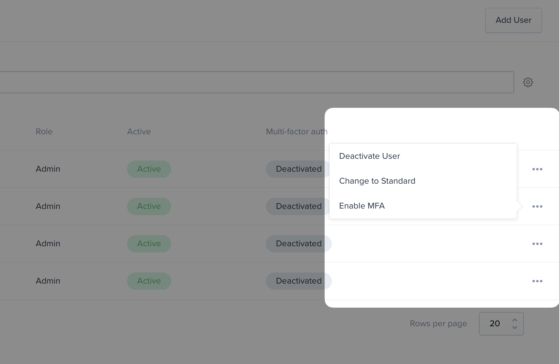The height and width of the screenshot is (364, 559).
Task: Open the three-dot menu in first row
Action: [537, 169]
